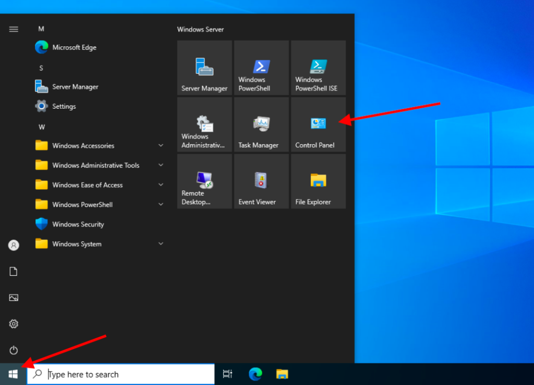The height and width of the screenshot is (385, 534).
Task: Open File Explorer from the taskbar
Action: click(x=282, y=374)
